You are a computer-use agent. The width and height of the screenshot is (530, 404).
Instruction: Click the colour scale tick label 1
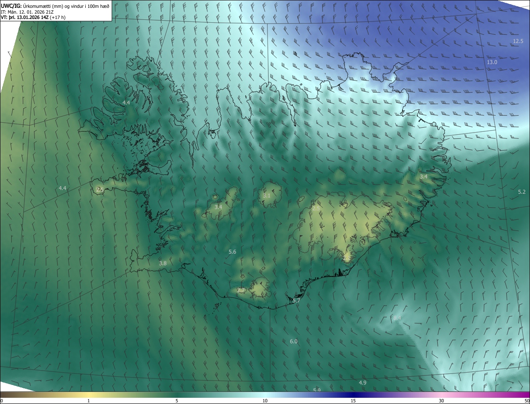(x=89, y=401)
